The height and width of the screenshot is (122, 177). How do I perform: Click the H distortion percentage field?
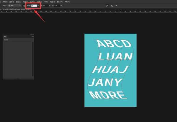pos(46,6)
